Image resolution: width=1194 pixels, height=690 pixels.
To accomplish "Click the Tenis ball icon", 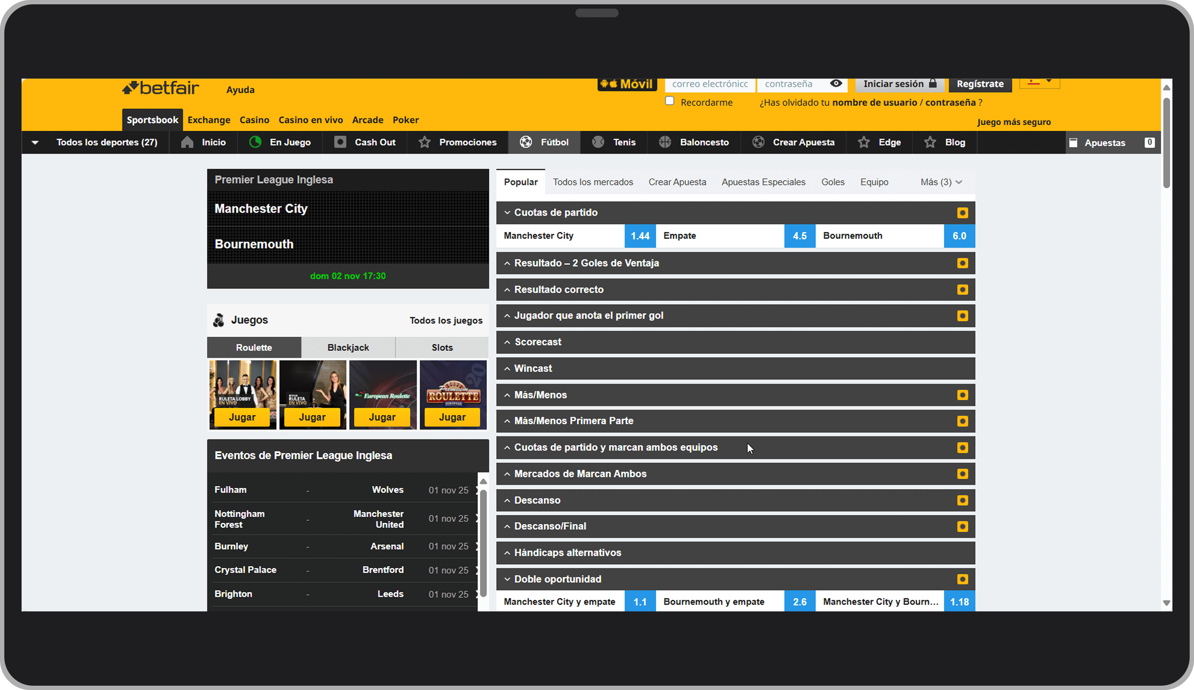I will point(598,142).
